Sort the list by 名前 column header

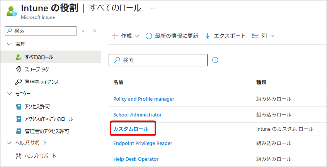[x=118, y=82]
